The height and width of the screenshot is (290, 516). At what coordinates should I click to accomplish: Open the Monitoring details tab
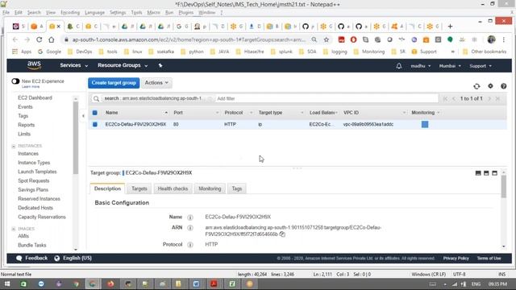(x=210, y=188)
